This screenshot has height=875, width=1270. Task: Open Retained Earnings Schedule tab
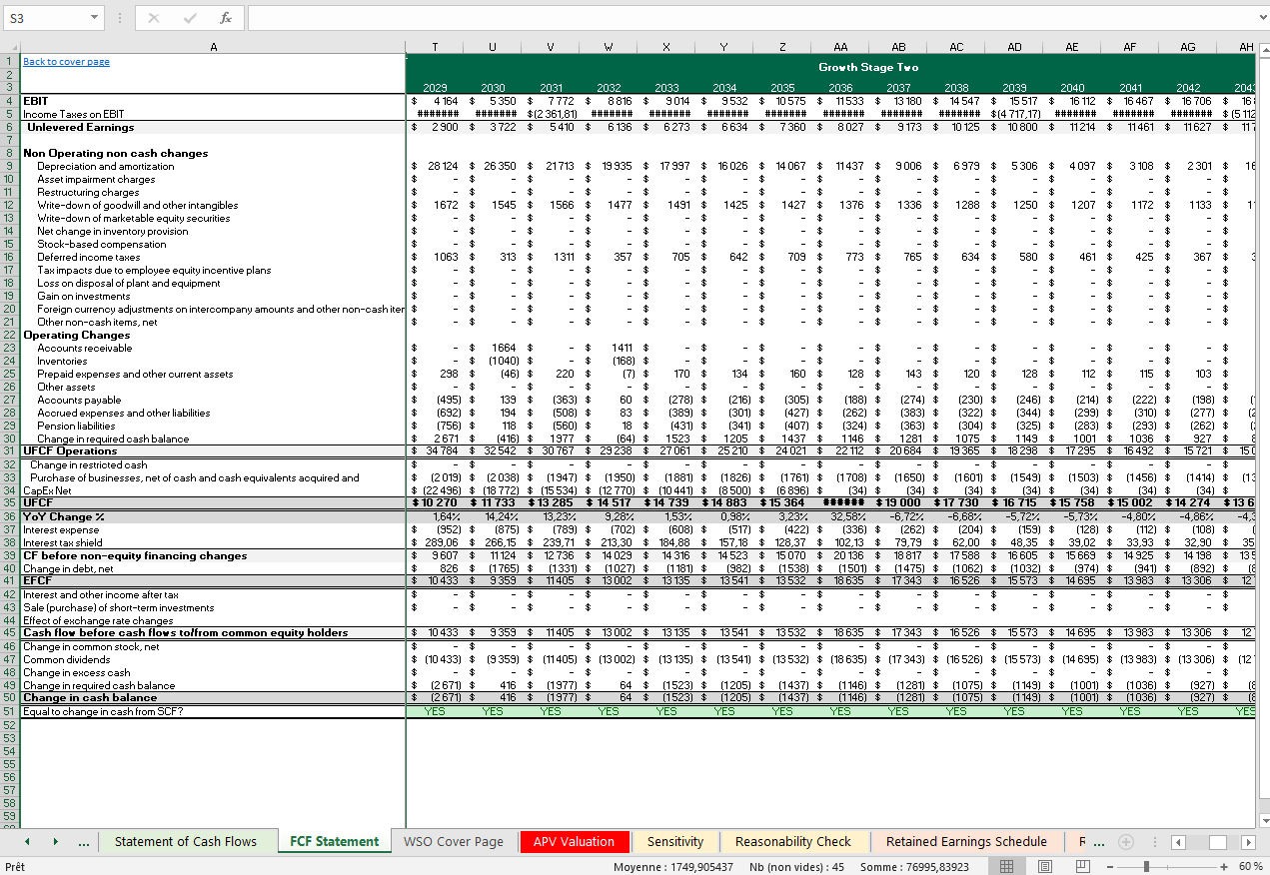[966, 842]
